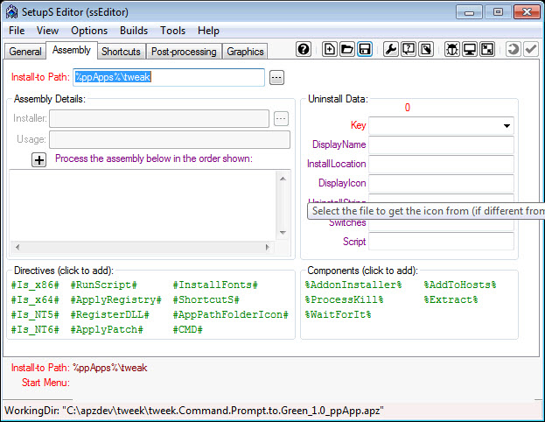Viewport: 545px width, 422px height.
Task: Expand the Key dropdown arrow
Action: click(507, 125)
